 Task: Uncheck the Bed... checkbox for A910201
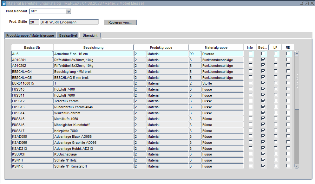263,60
